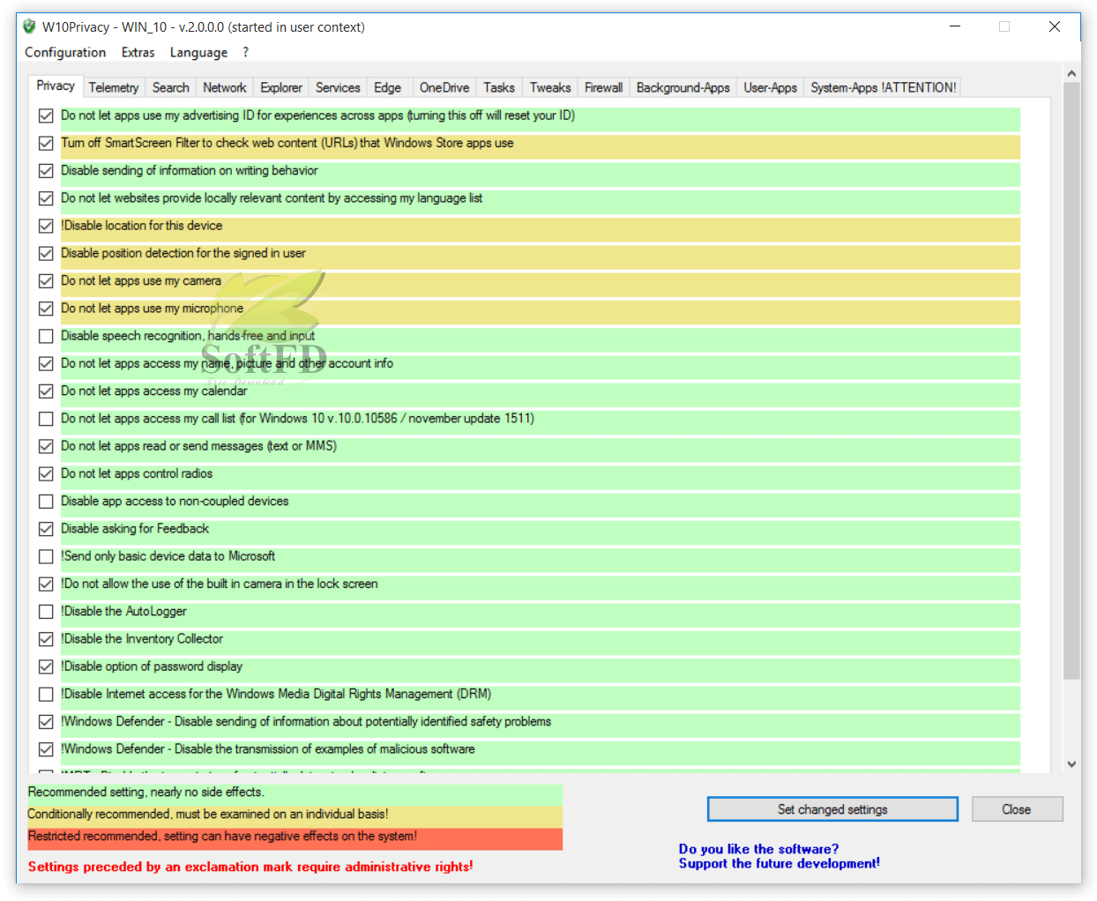This screenshot has width=1097, height=901.
Task: Uncheck Do not let apps control radios
Action: tap(46, 473)
